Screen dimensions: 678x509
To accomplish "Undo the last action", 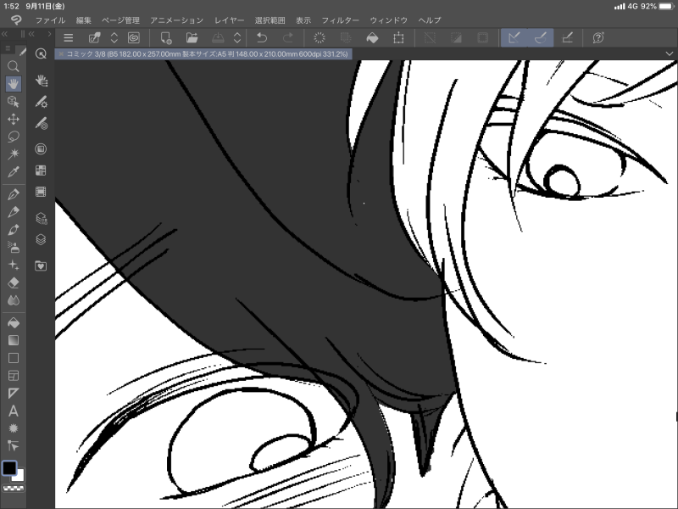I will click(262, 37).
